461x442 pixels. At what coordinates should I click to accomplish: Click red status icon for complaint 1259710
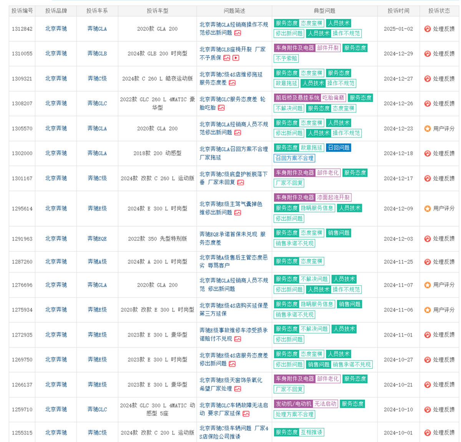tap(427, 410)
